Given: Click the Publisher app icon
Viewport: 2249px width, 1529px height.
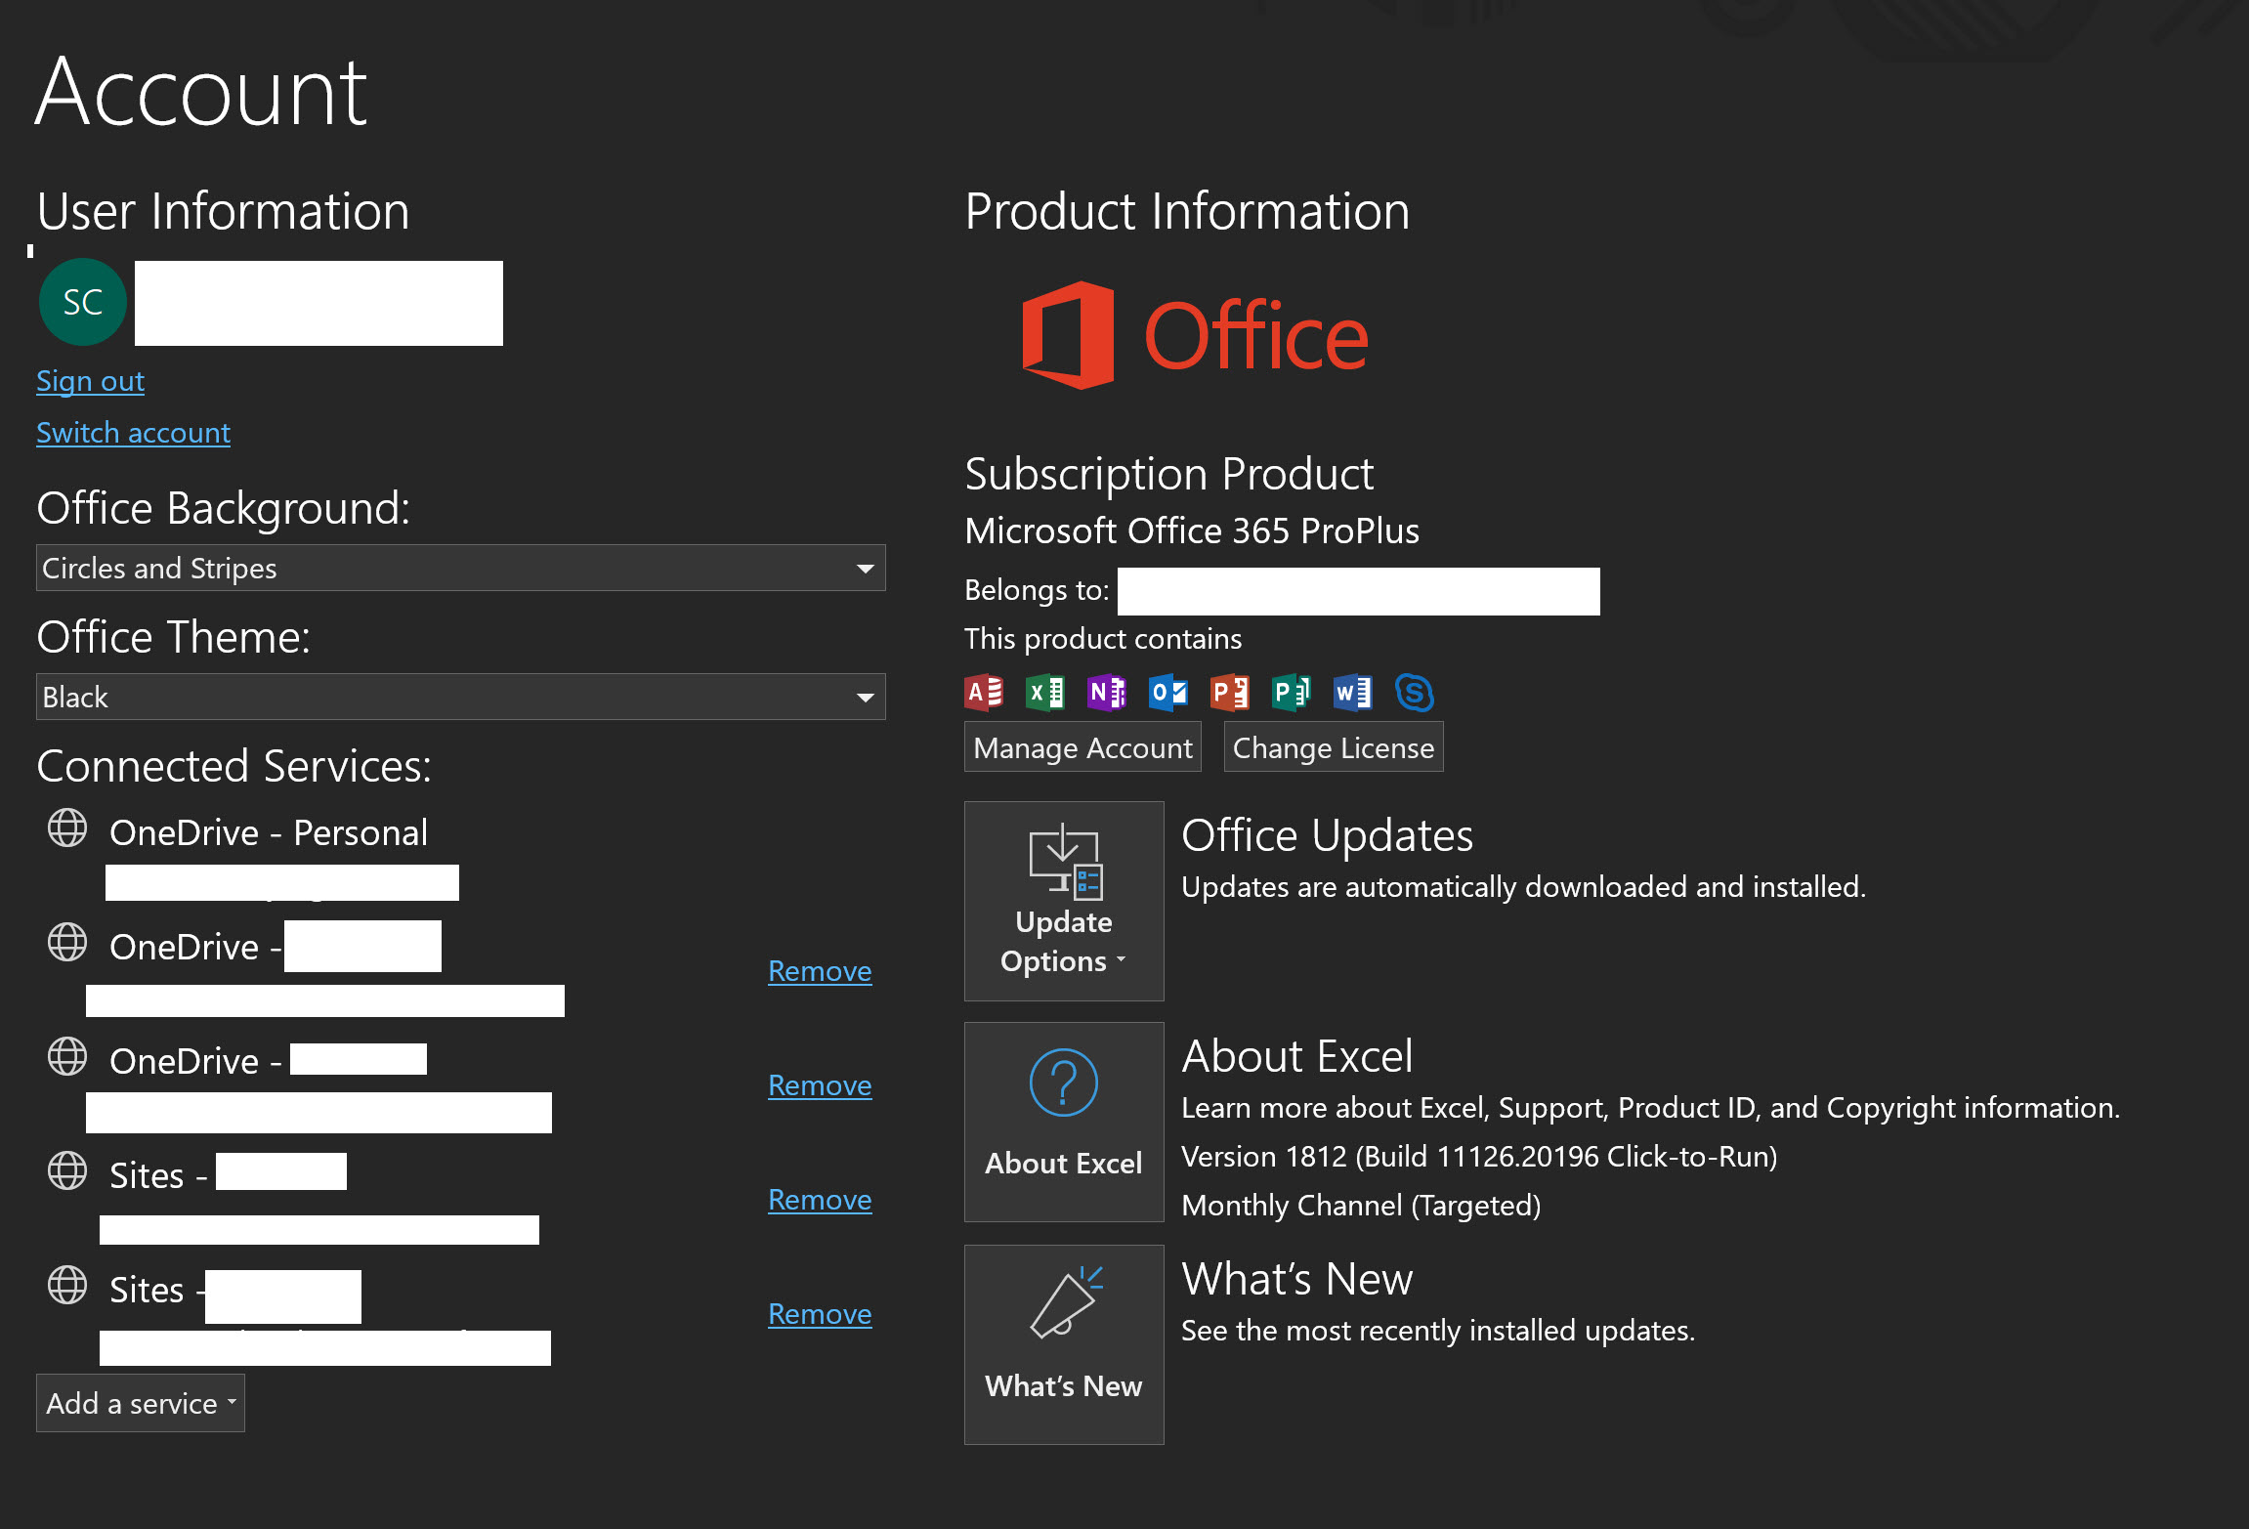Looking at the screenshot, I should [x=1292, y=693].
